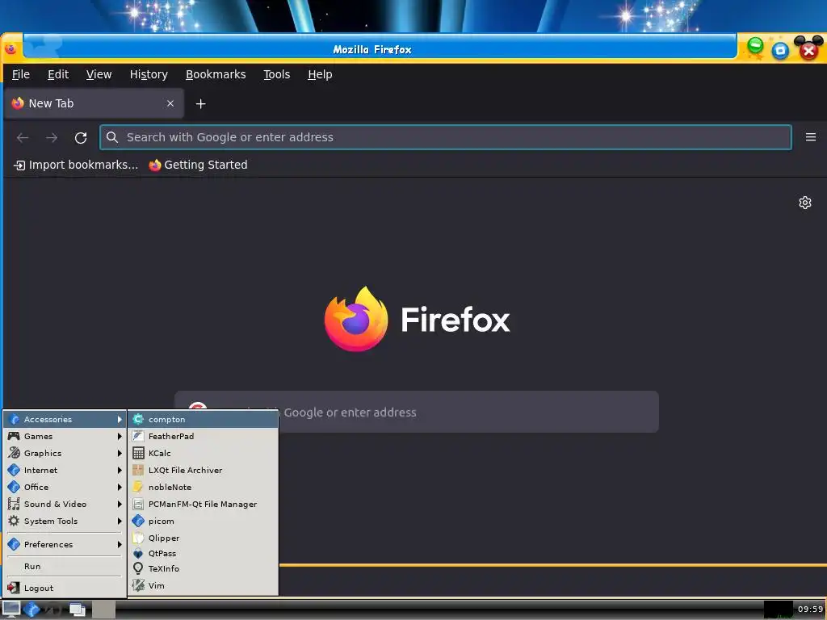Viewport: 827px width, 620px height.
Task: Click Import bookmarks in bookmarks toolbar
Action: [75, 165]
